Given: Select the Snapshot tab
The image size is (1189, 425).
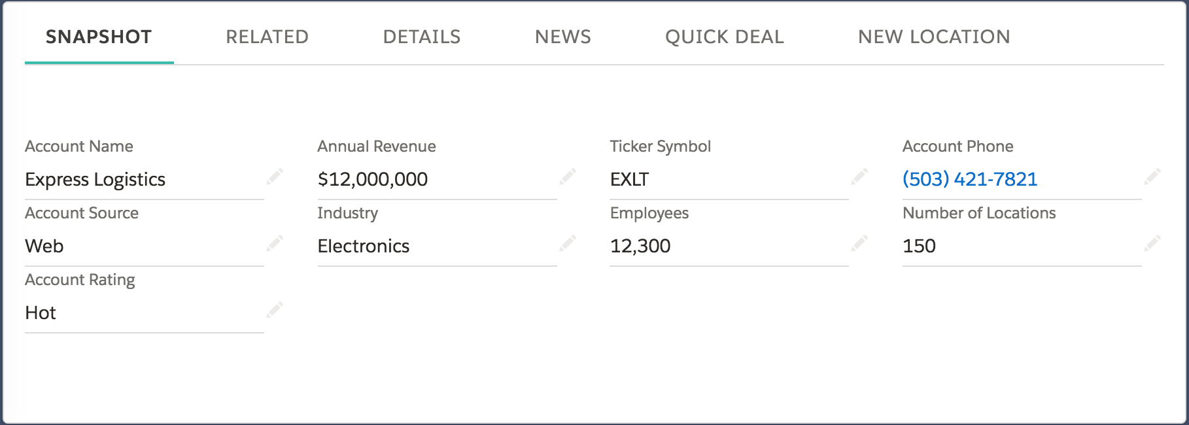Looking at the screenshot, I should click(x=99, y=37).
